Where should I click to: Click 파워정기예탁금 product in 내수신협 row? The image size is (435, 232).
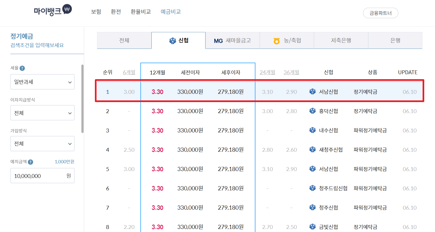370,130
